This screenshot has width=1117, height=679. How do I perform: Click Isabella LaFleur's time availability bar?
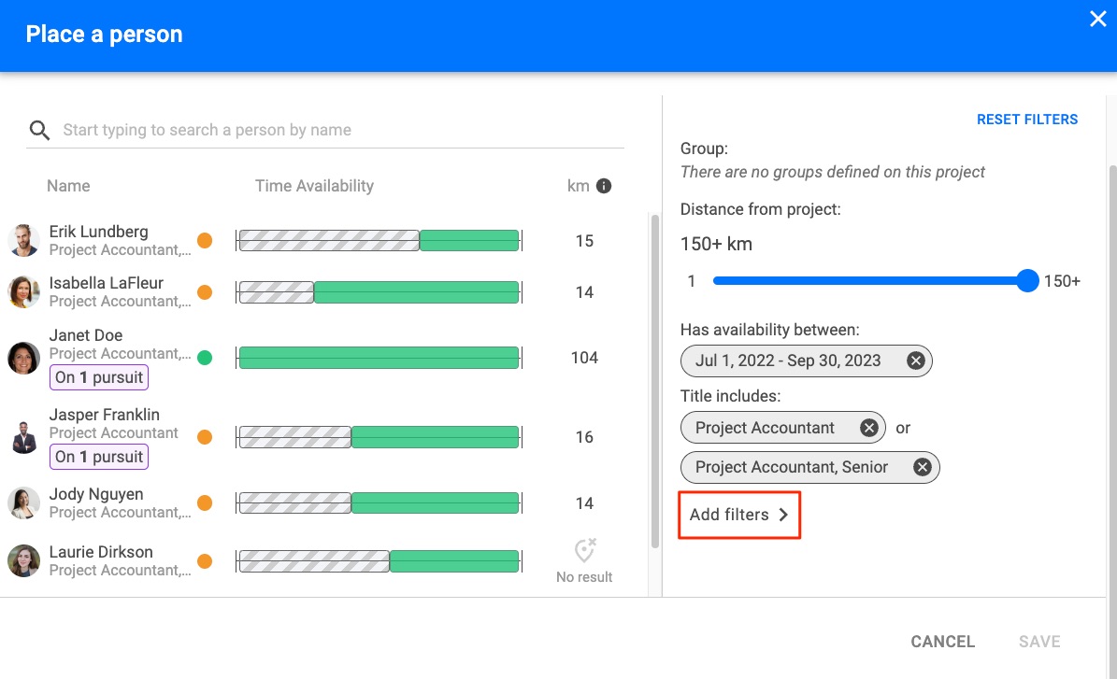(x=379, y=291)
